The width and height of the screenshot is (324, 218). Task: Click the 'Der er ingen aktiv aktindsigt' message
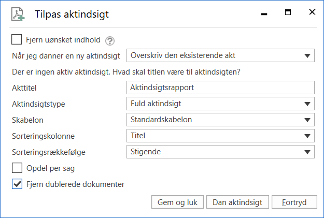[x=129, y=72]
